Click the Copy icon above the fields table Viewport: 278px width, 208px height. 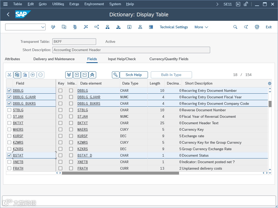point(17,75)
